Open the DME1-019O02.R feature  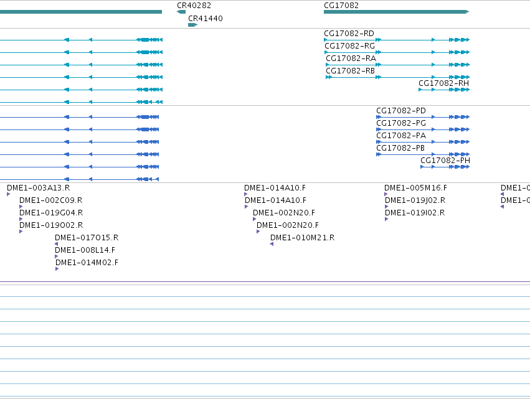(x=51, y=225)
